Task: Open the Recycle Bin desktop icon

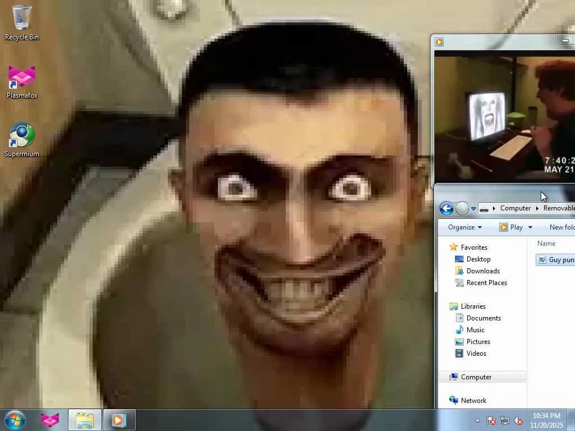Action: coord(22,22)
